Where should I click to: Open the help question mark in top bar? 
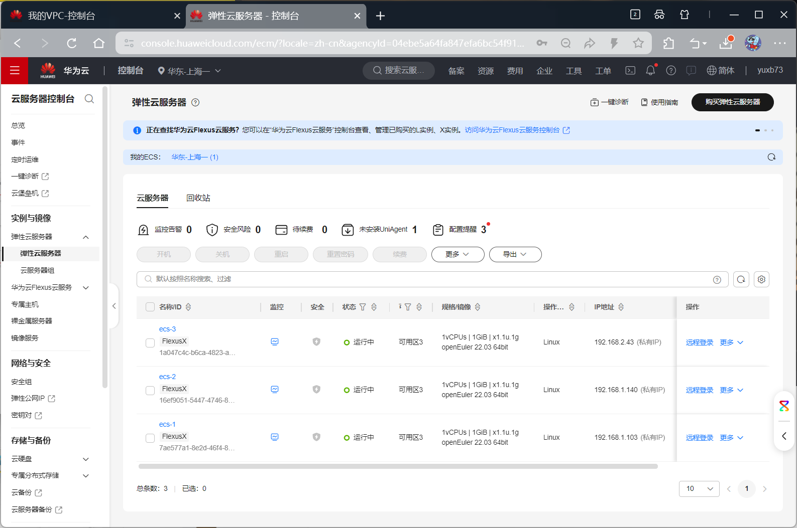point(671,71)
